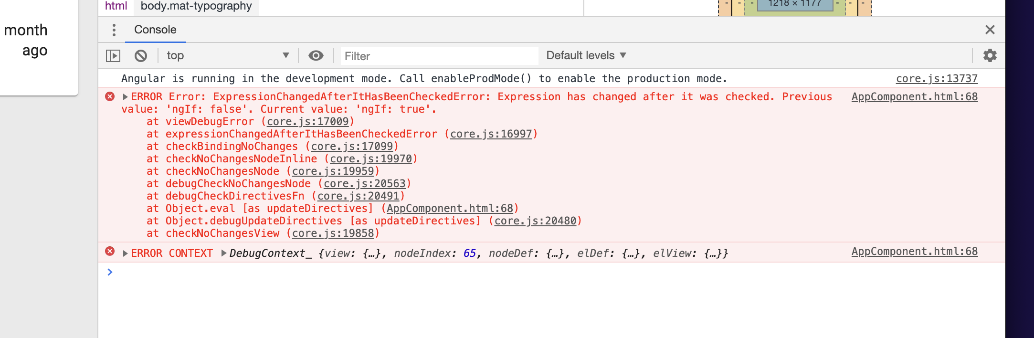The height and width of the screenshot is (338, 1034).
Task: Select the Console tab
Action: [155, 30]
